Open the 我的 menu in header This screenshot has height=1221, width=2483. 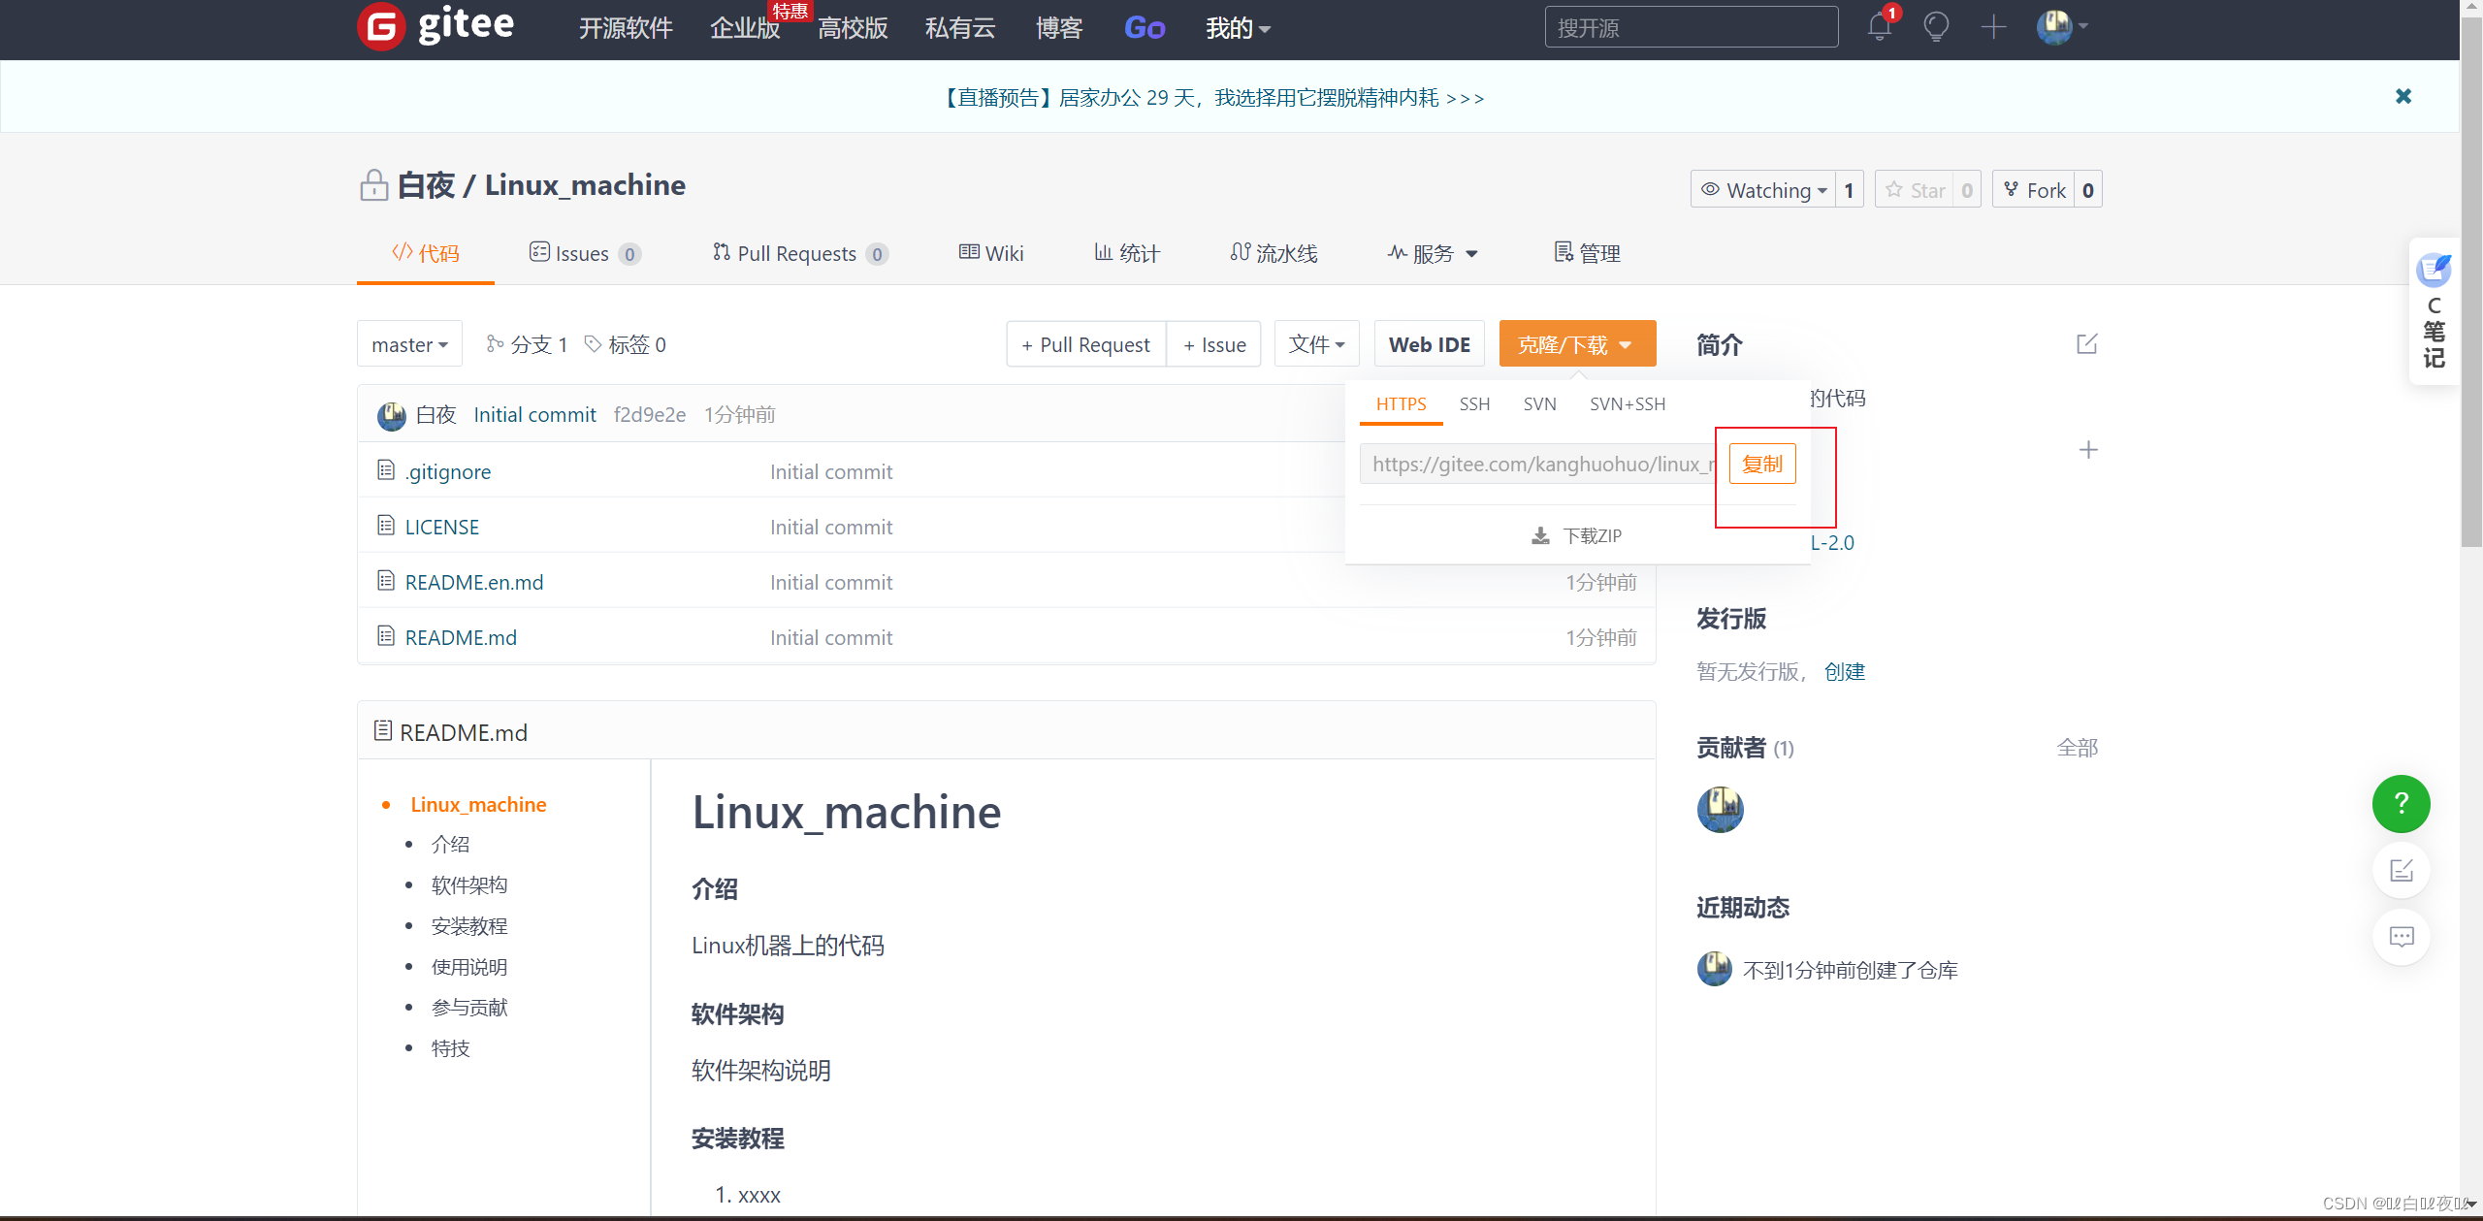(x=1238, y=28)
